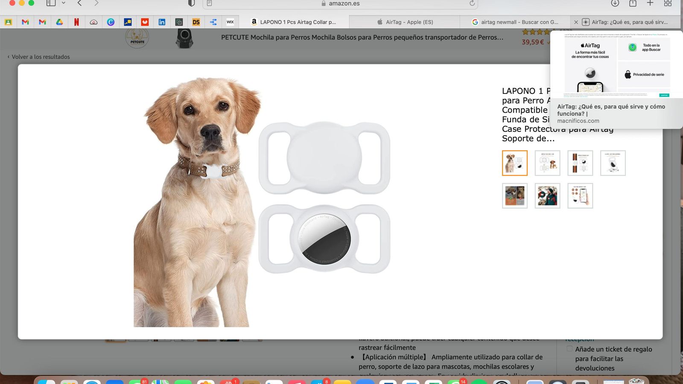Open the Wix bookmark icon
The image size is (683, 384).
[x=230, y=22]
